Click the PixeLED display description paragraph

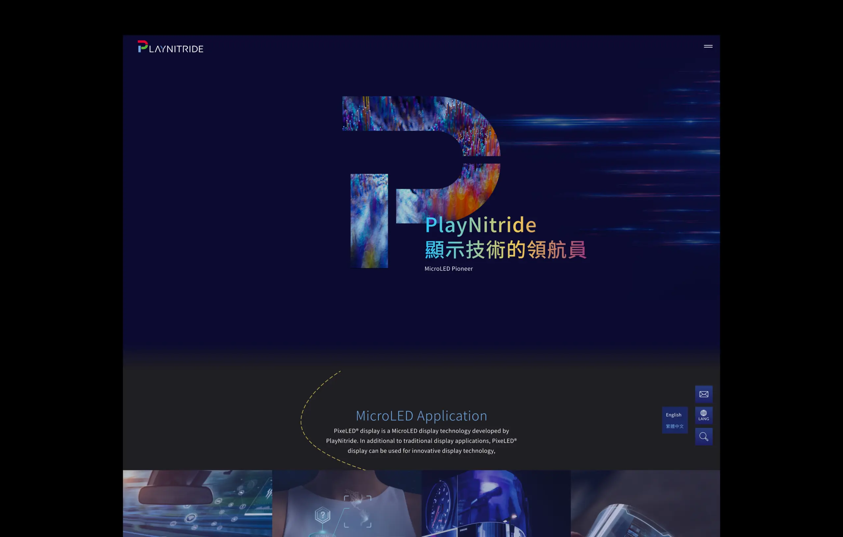421,441
